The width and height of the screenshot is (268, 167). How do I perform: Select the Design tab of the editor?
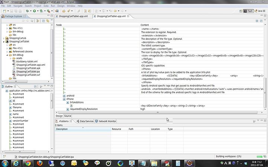59,116
